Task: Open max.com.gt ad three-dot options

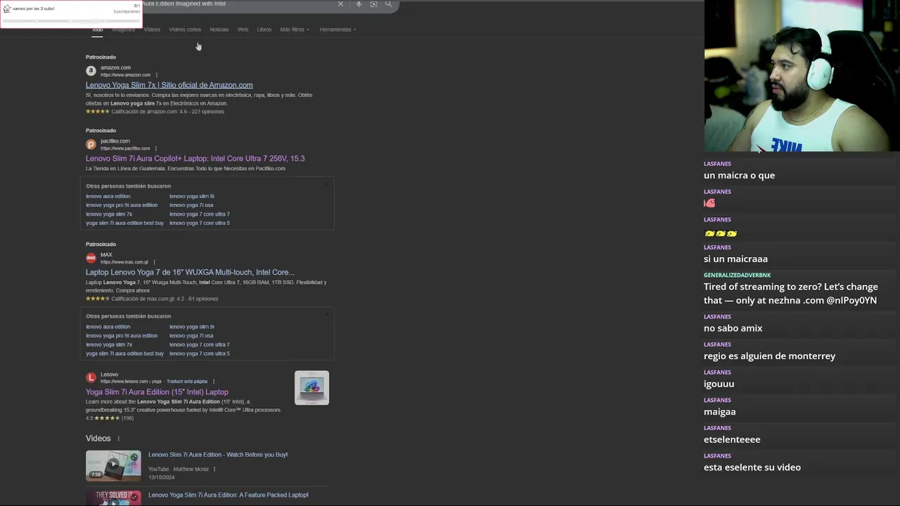Action: (x=154, y=262)
